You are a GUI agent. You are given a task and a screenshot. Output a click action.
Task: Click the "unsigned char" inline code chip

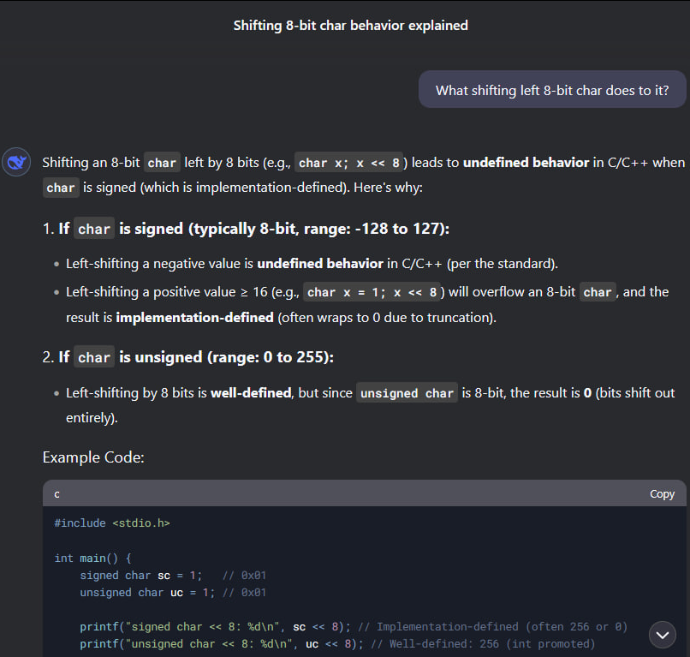click(407, 393)
